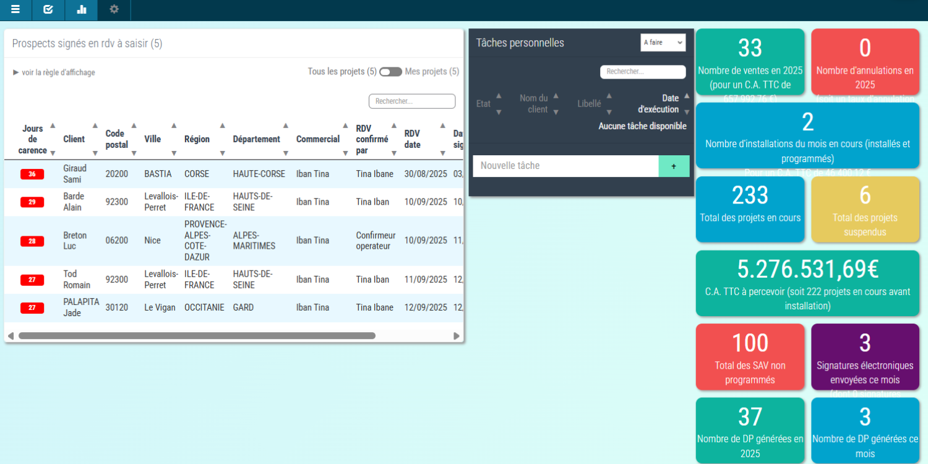The image size is (928, 464).
Task: Click the Commercial column header
Action: 317,139
